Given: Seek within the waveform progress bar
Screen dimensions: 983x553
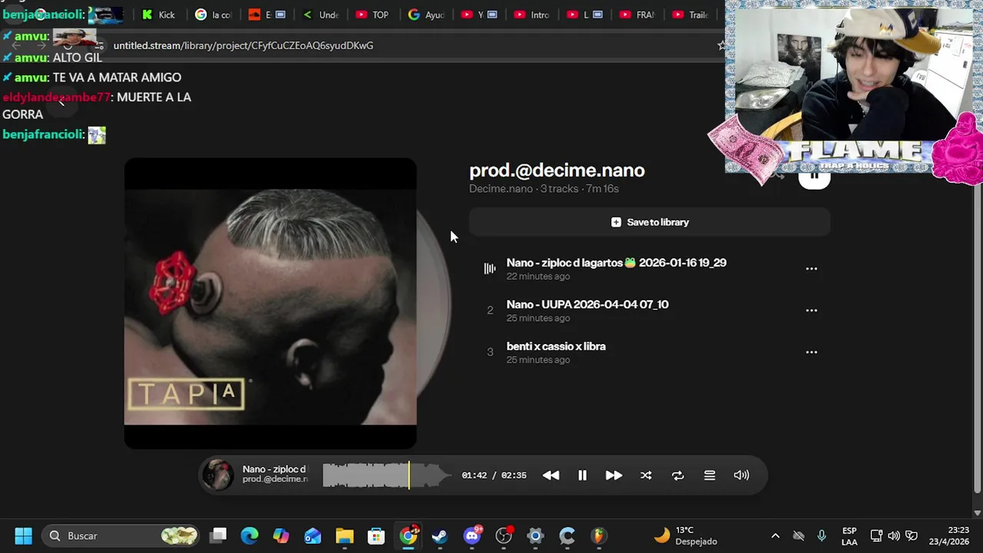Looking at the screenshot, I should click(x=387, y=475).
